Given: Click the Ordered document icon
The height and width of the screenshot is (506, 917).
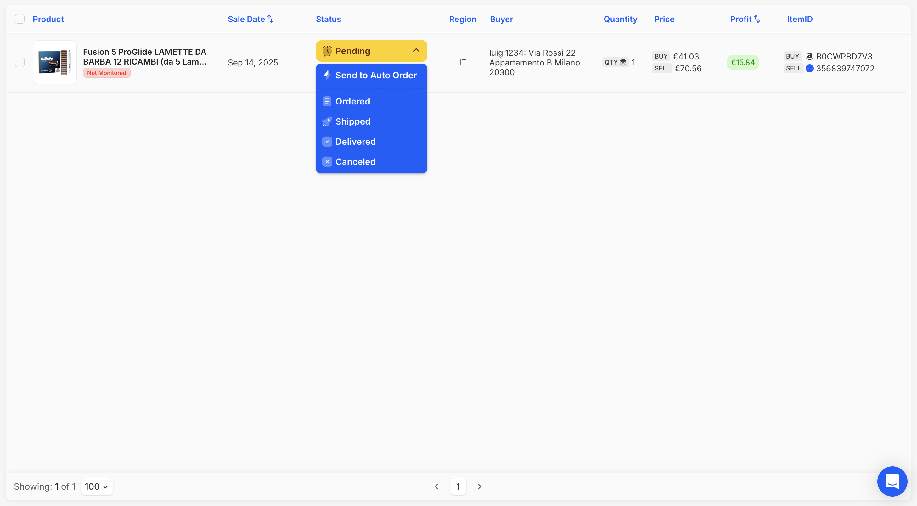Looking at the screenshot, I should (327, 102).
